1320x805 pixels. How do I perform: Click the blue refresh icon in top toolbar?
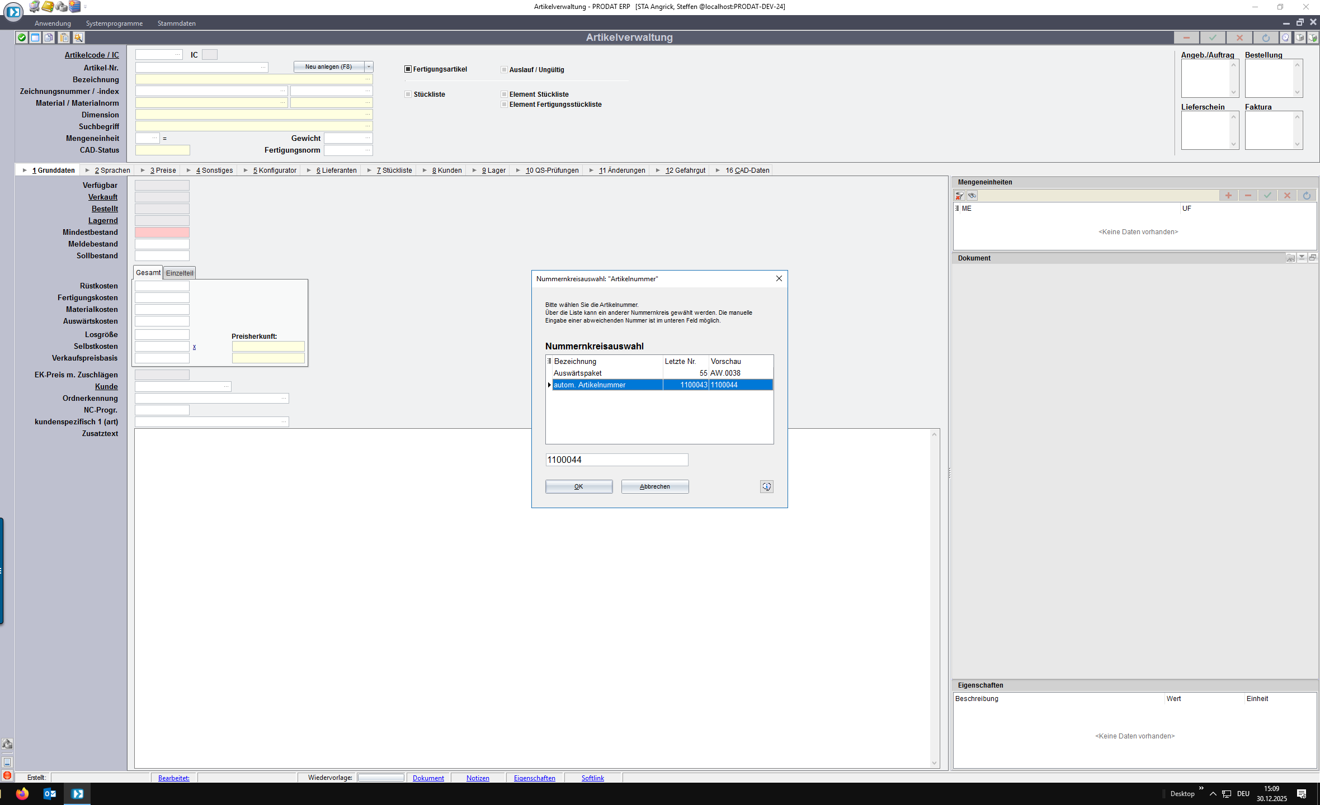coord(1265,37)
